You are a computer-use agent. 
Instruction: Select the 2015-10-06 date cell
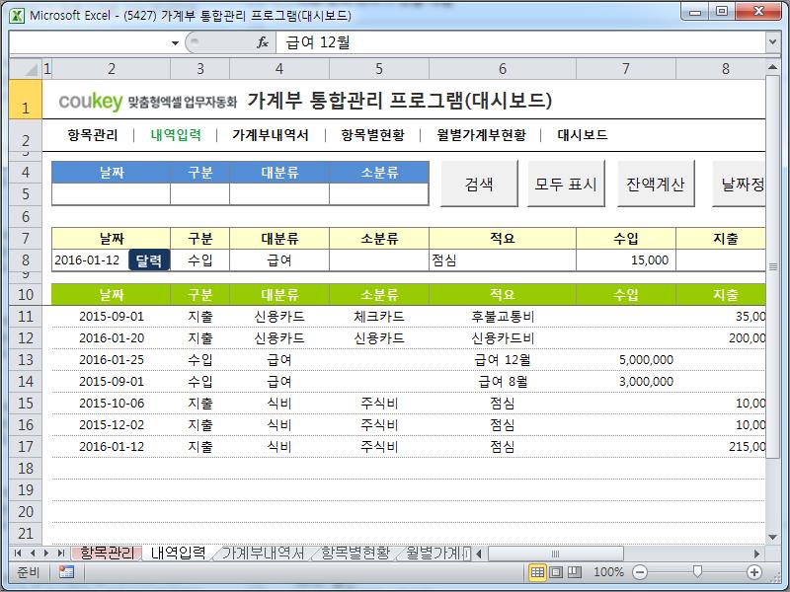[x=112, y=404]
